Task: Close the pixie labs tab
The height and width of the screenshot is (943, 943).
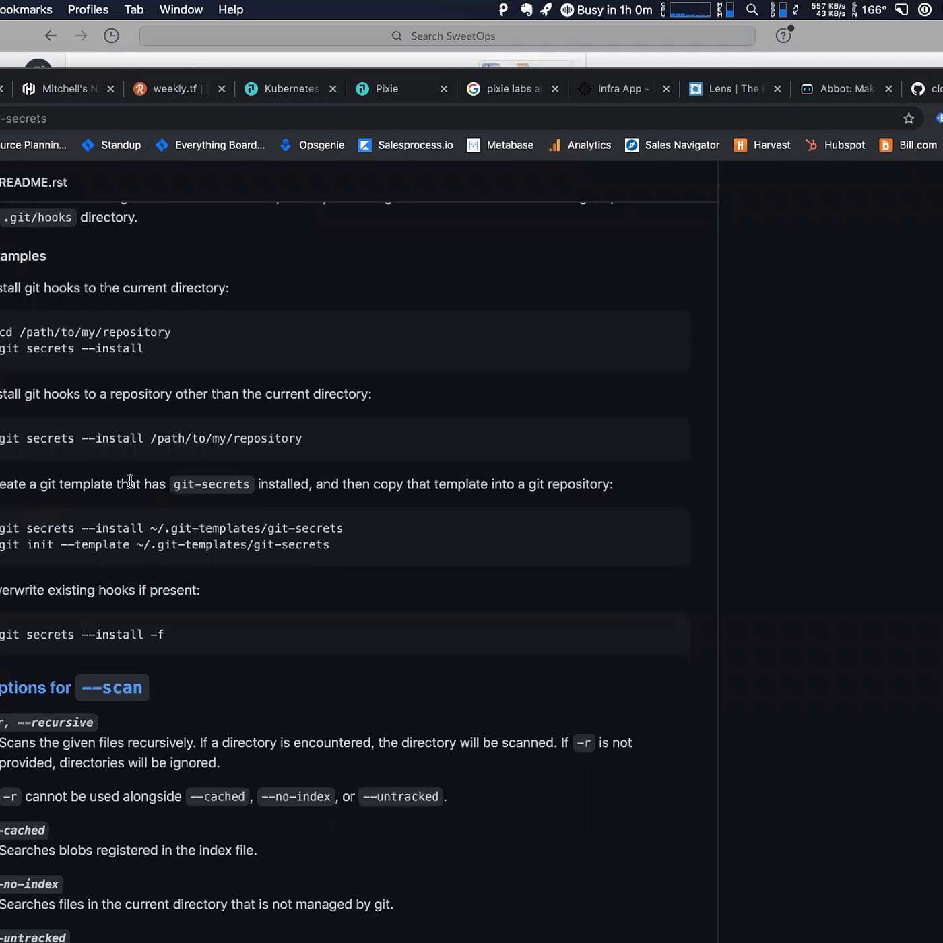Action: click(x=555, y=88)
